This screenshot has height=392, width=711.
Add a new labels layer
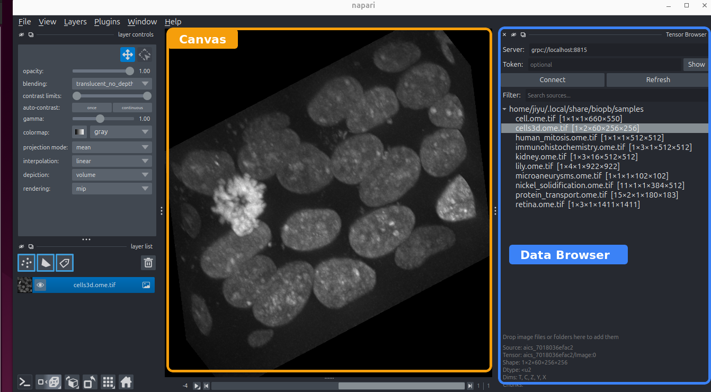click(65, 263)
